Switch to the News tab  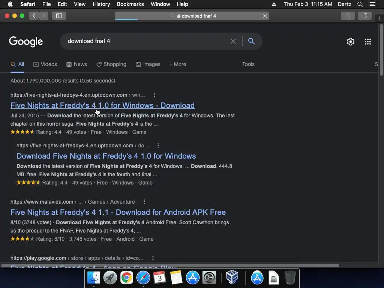pyautogui.click(x=76, y=64)
